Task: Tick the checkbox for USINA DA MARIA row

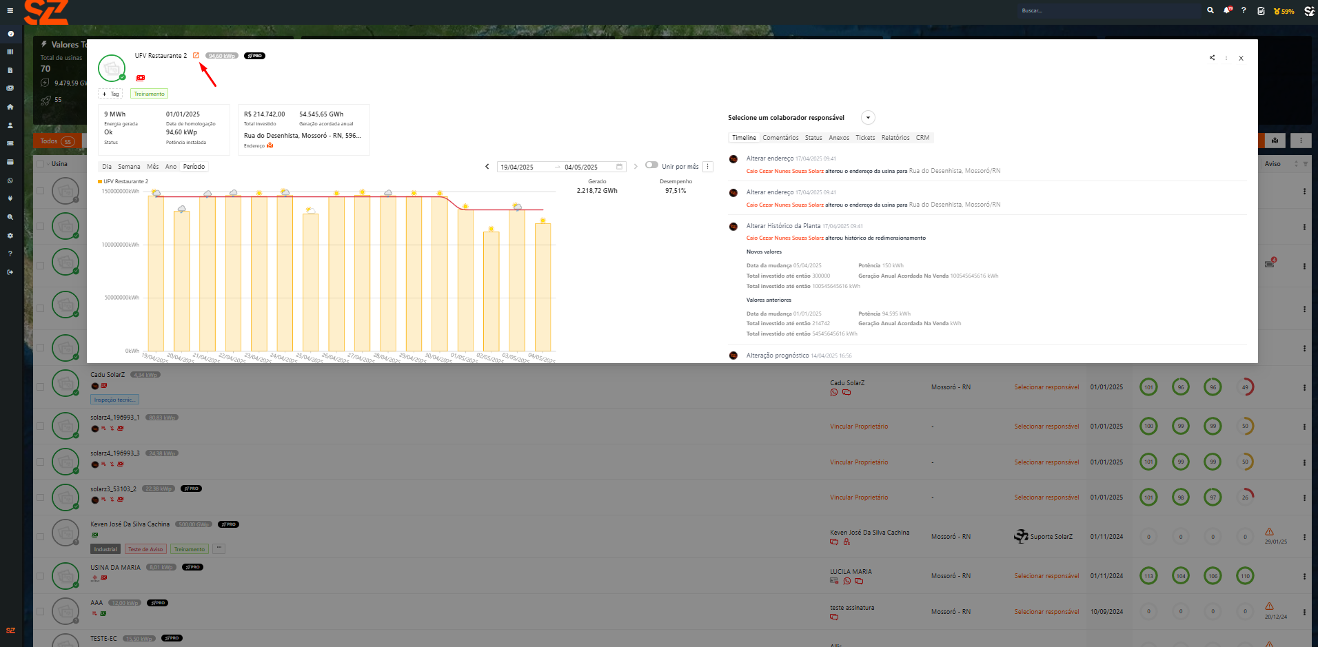Action: pos(40,576)
